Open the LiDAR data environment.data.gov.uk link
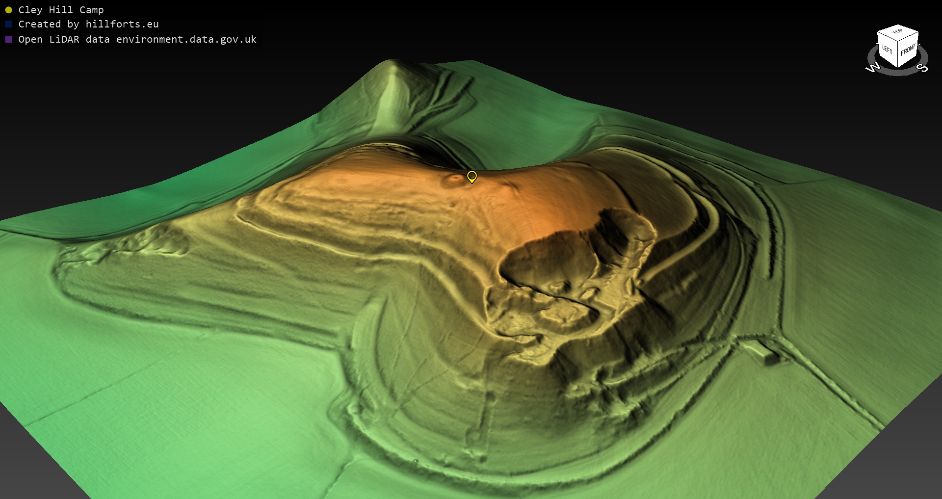 pos(137,39)
